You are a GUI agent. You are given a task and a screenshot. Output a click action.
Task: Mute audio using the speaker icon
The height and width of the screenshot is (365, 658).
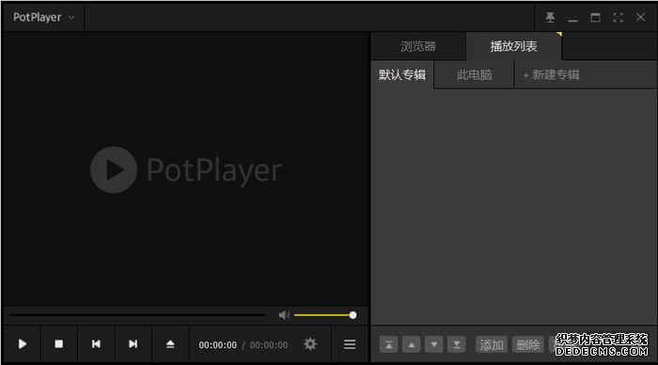tap(284, 315)
